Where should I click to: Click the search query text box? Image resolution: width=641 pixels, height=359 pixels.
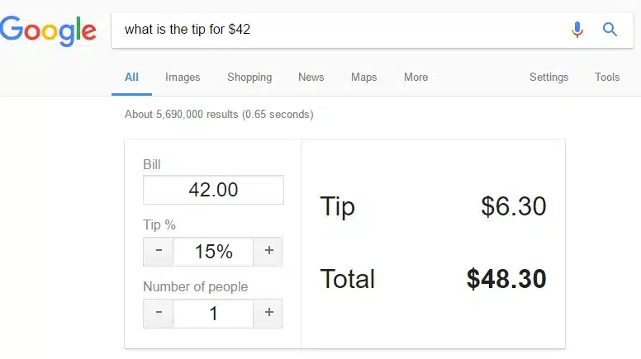339,30
